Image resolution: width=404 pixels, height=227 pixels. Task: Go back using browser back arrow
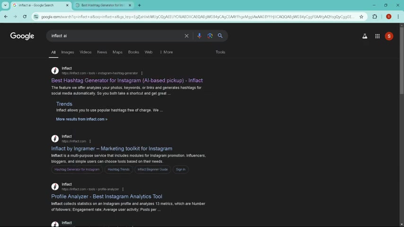(6, 17)
